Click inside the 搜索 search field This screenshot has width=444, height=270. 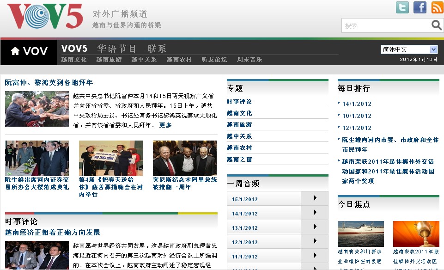pyautogui.click(x=386, y=26)
